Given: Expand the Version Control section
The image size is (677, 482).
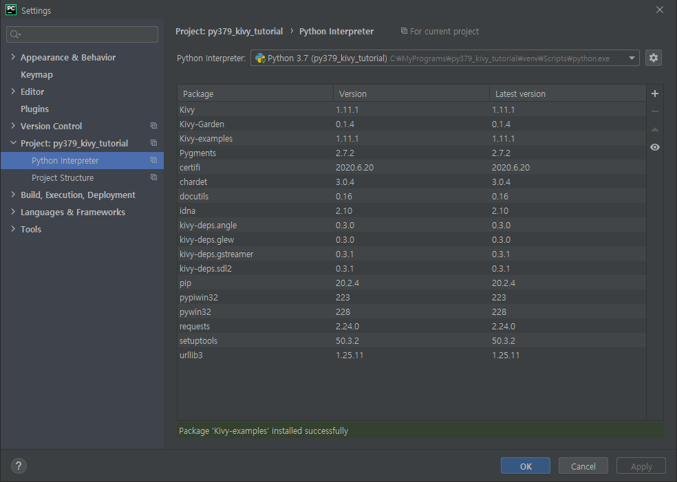Looking at the screenshot, I should [13, 126].
